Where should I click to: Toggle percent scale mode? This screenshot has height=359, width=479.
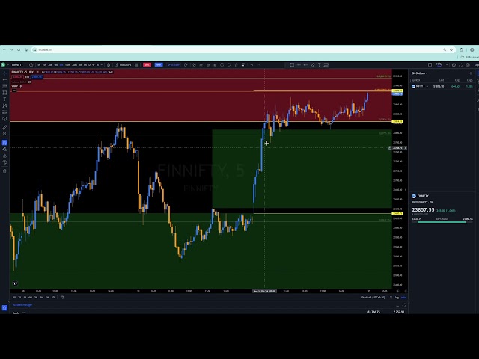(391, 298)
